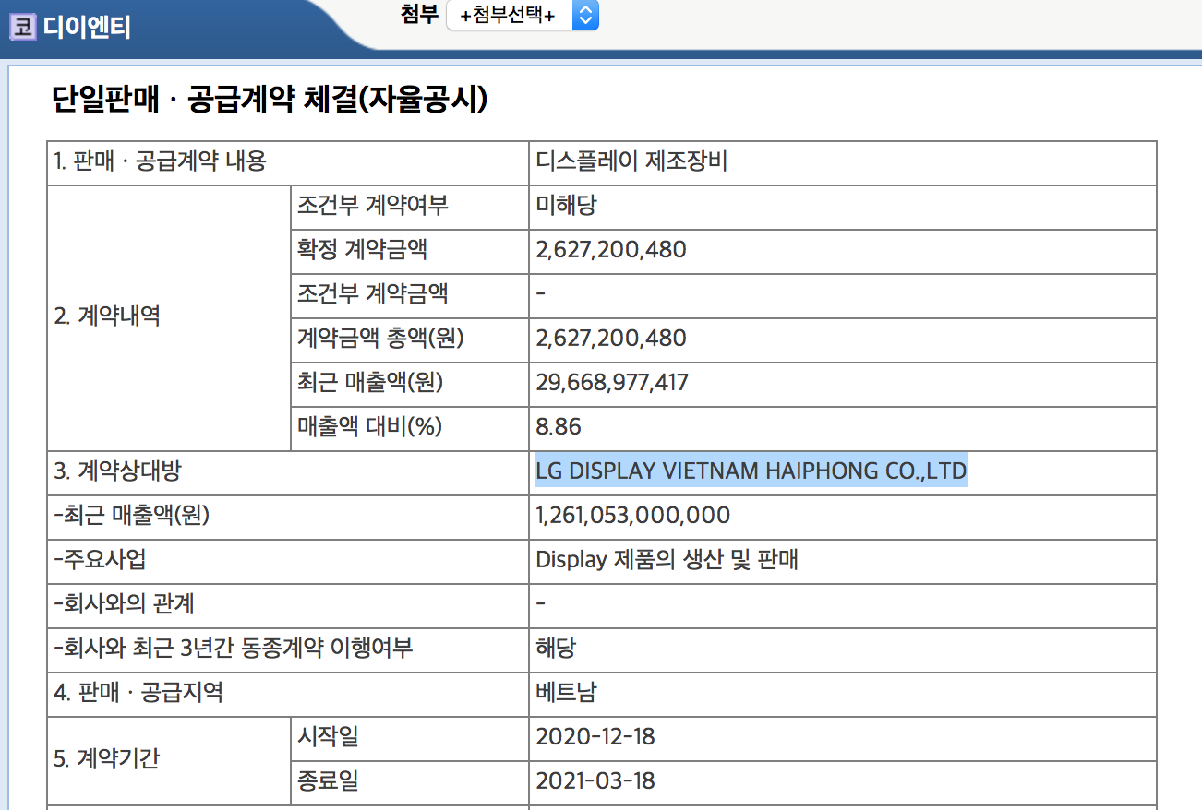Select the 확정 계약금액 label

362,250
